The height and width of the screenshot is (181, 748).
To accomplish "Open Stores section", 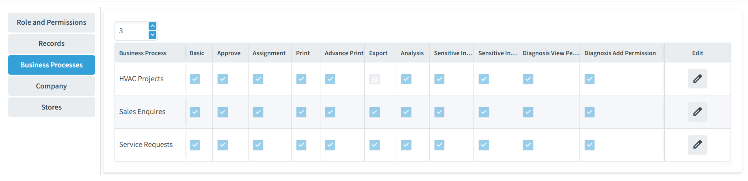I will pyautogui.click(x=52, y=107).
